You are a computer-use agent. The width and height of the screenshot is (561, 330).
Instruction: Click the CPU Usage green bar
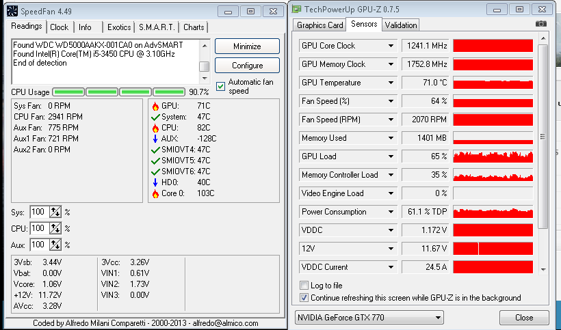pyautogui.click(x=119, y=92)
